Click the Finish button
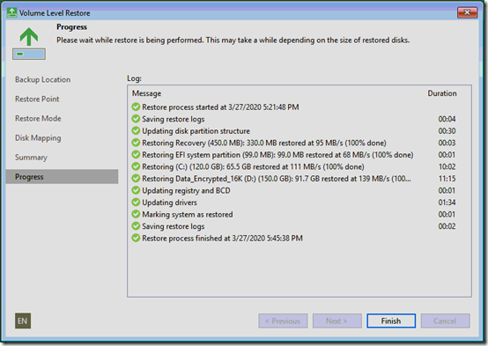 (x=391, y=320)
